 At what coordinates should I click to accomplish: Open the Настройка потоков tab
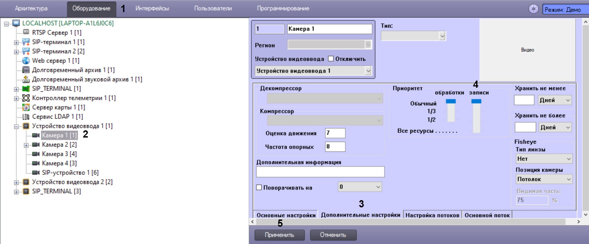click(x=432, y=215)
